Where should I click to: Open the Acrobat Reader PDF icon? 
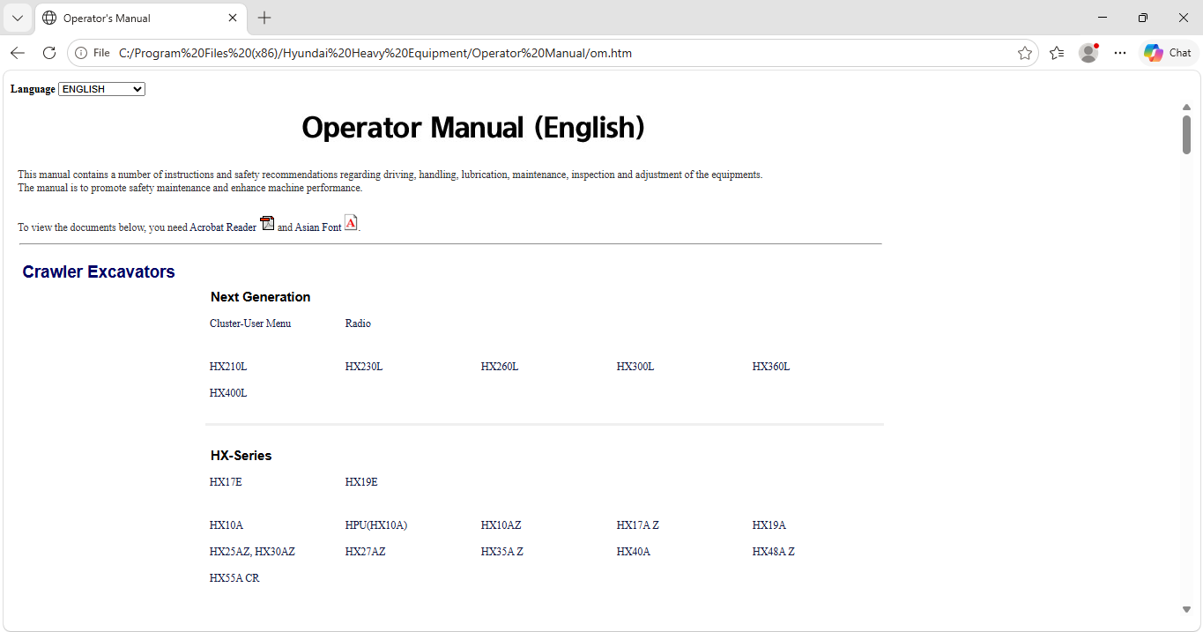coord(267,223)
